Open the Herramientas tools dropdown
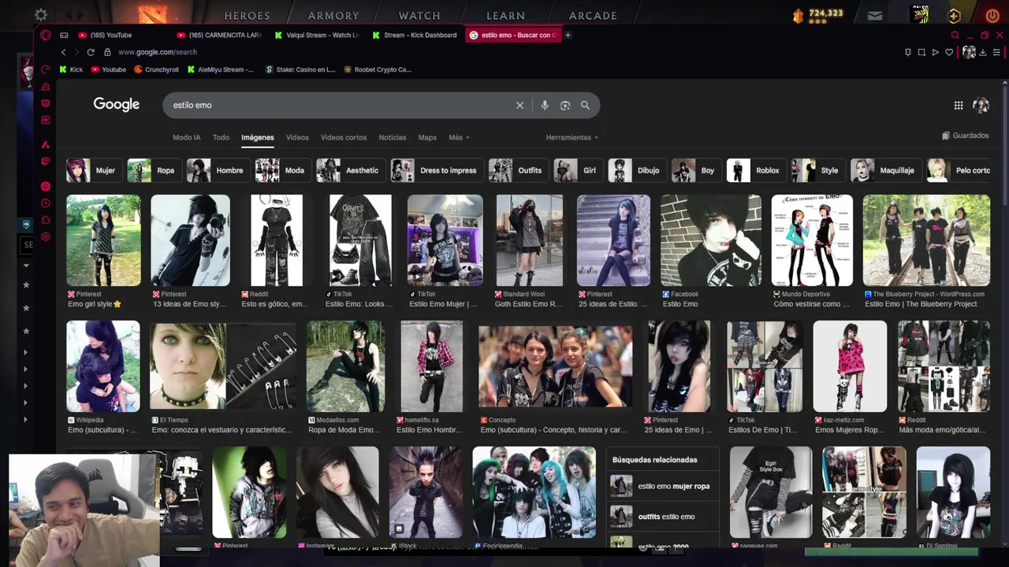The height and width of the screenshot is (567, 1009). tap(572, 137)
